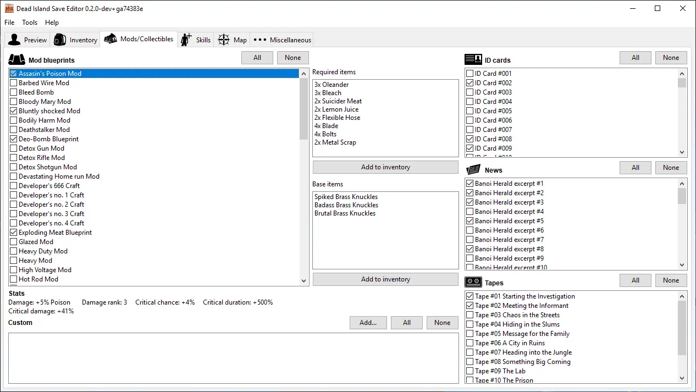
Task: Click the Miscellaneous three-dots icon
Action: coord(260,40)
